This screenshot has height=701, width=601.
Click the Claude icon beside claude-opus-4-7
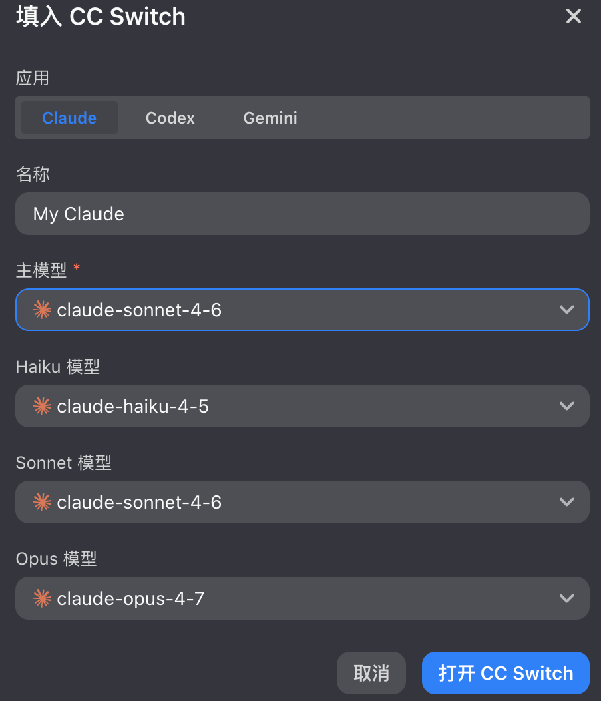(x=41, y=598)
